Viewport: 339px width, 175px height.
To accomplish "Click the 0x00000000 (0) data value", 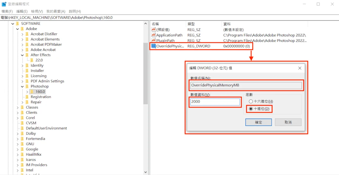I will (237, 46).
